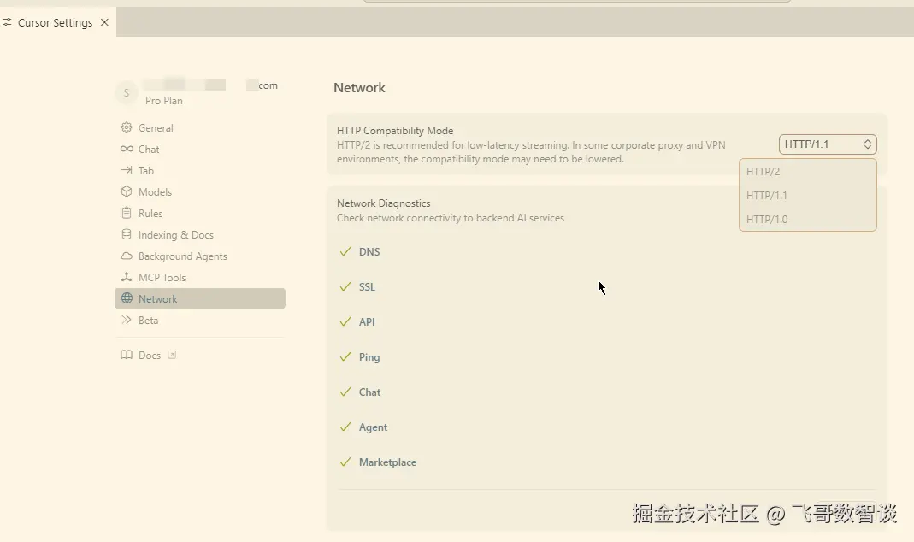Open the HTTP Compatibility Mode dropdown

828,144
